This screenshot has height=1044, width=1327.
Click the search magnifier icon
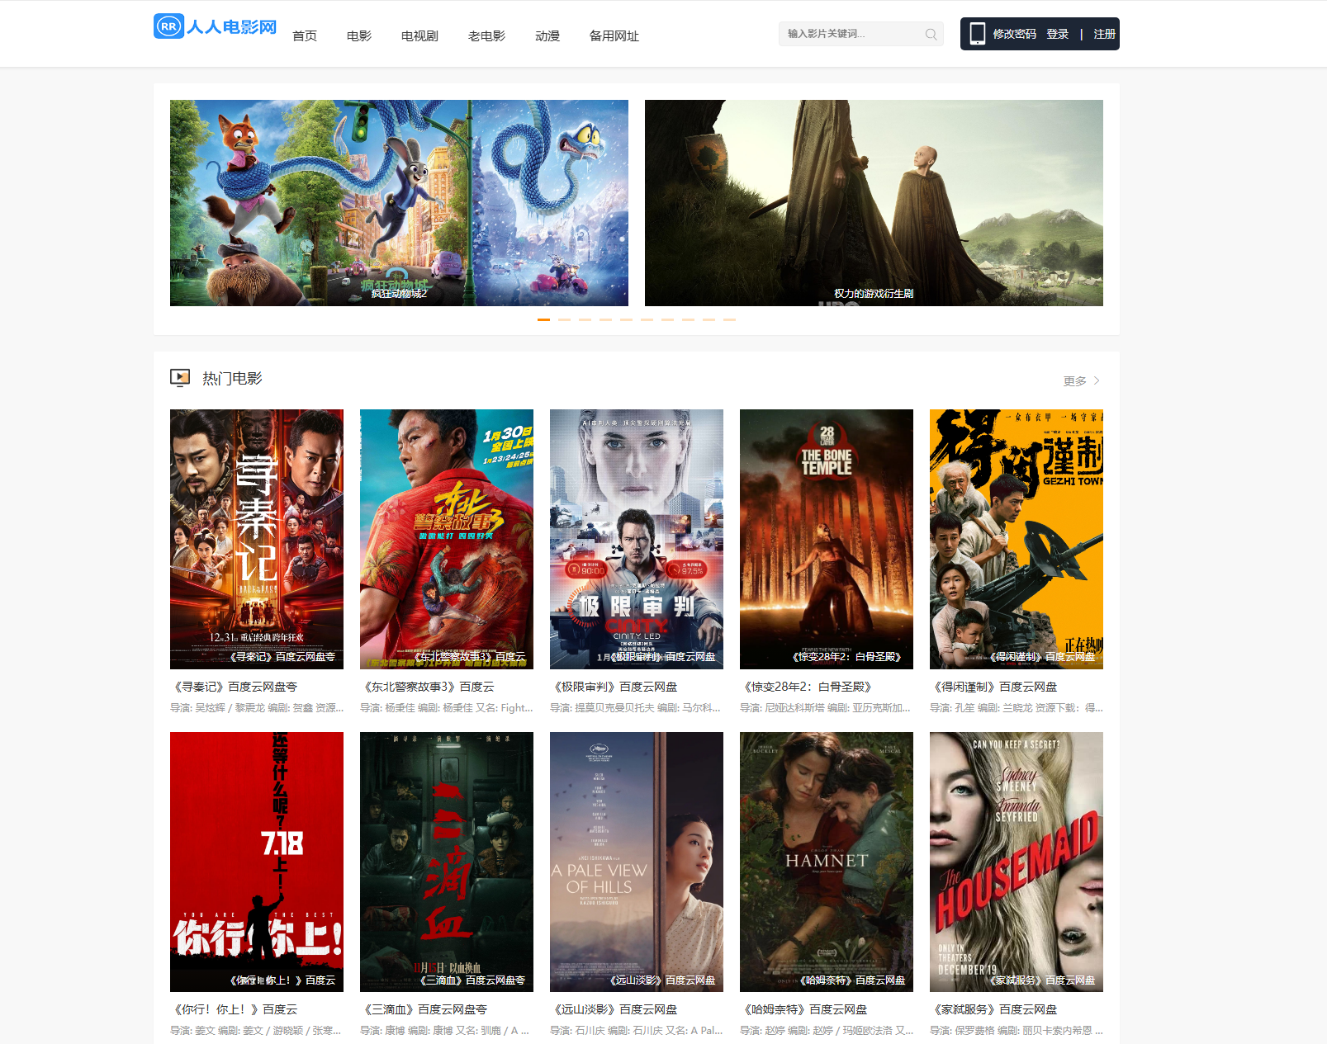pos(931,35)
